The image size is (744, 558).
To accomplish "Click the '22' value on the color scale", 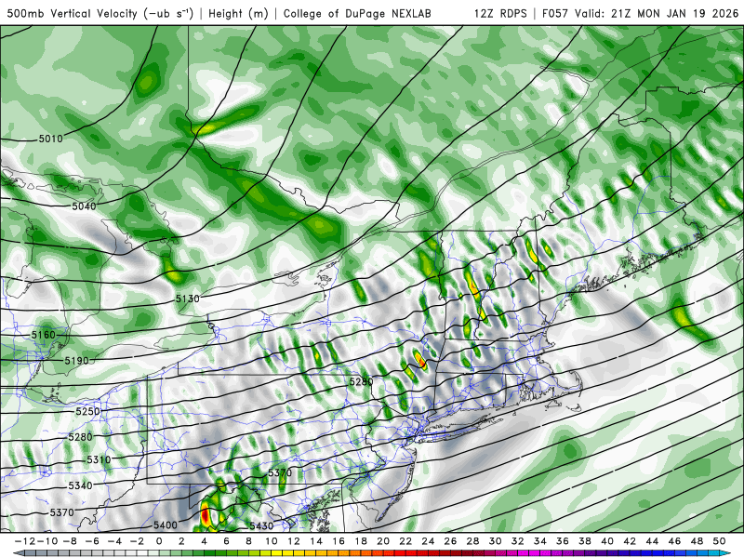I will (x=405, y=541).
